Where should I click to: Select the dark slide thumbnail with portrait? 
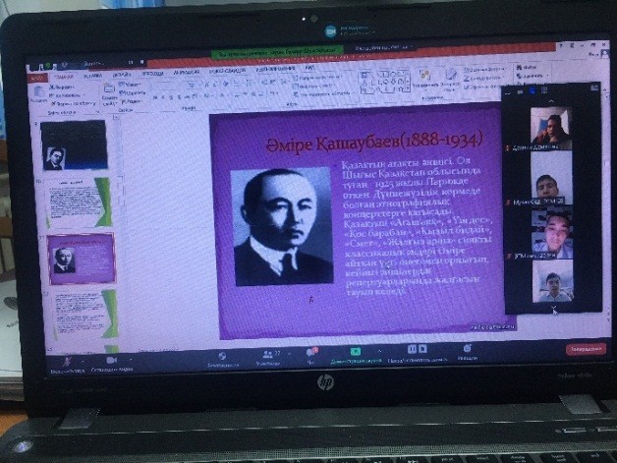point(72,145)
